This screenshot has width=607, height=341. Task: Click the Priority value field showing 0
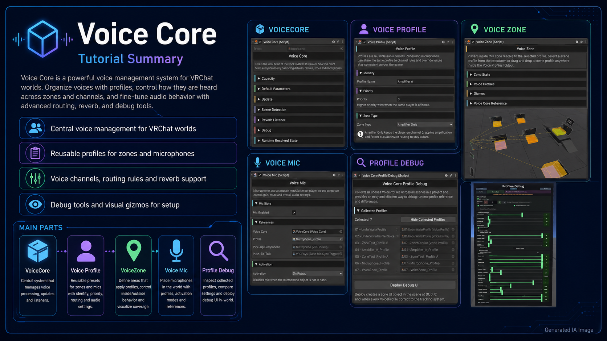click(425, 99)
